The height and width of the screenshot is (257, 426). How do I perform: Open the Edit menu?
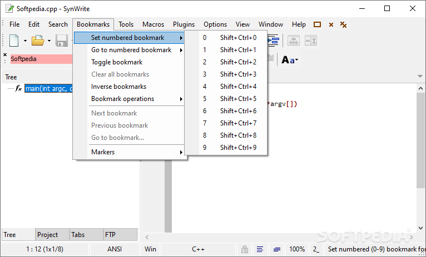click(x=34, y=24)
